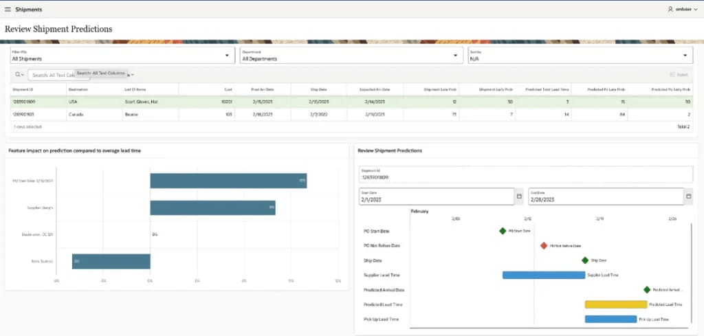
Task: Open the hamburger navigation menu
Action: 8,10
